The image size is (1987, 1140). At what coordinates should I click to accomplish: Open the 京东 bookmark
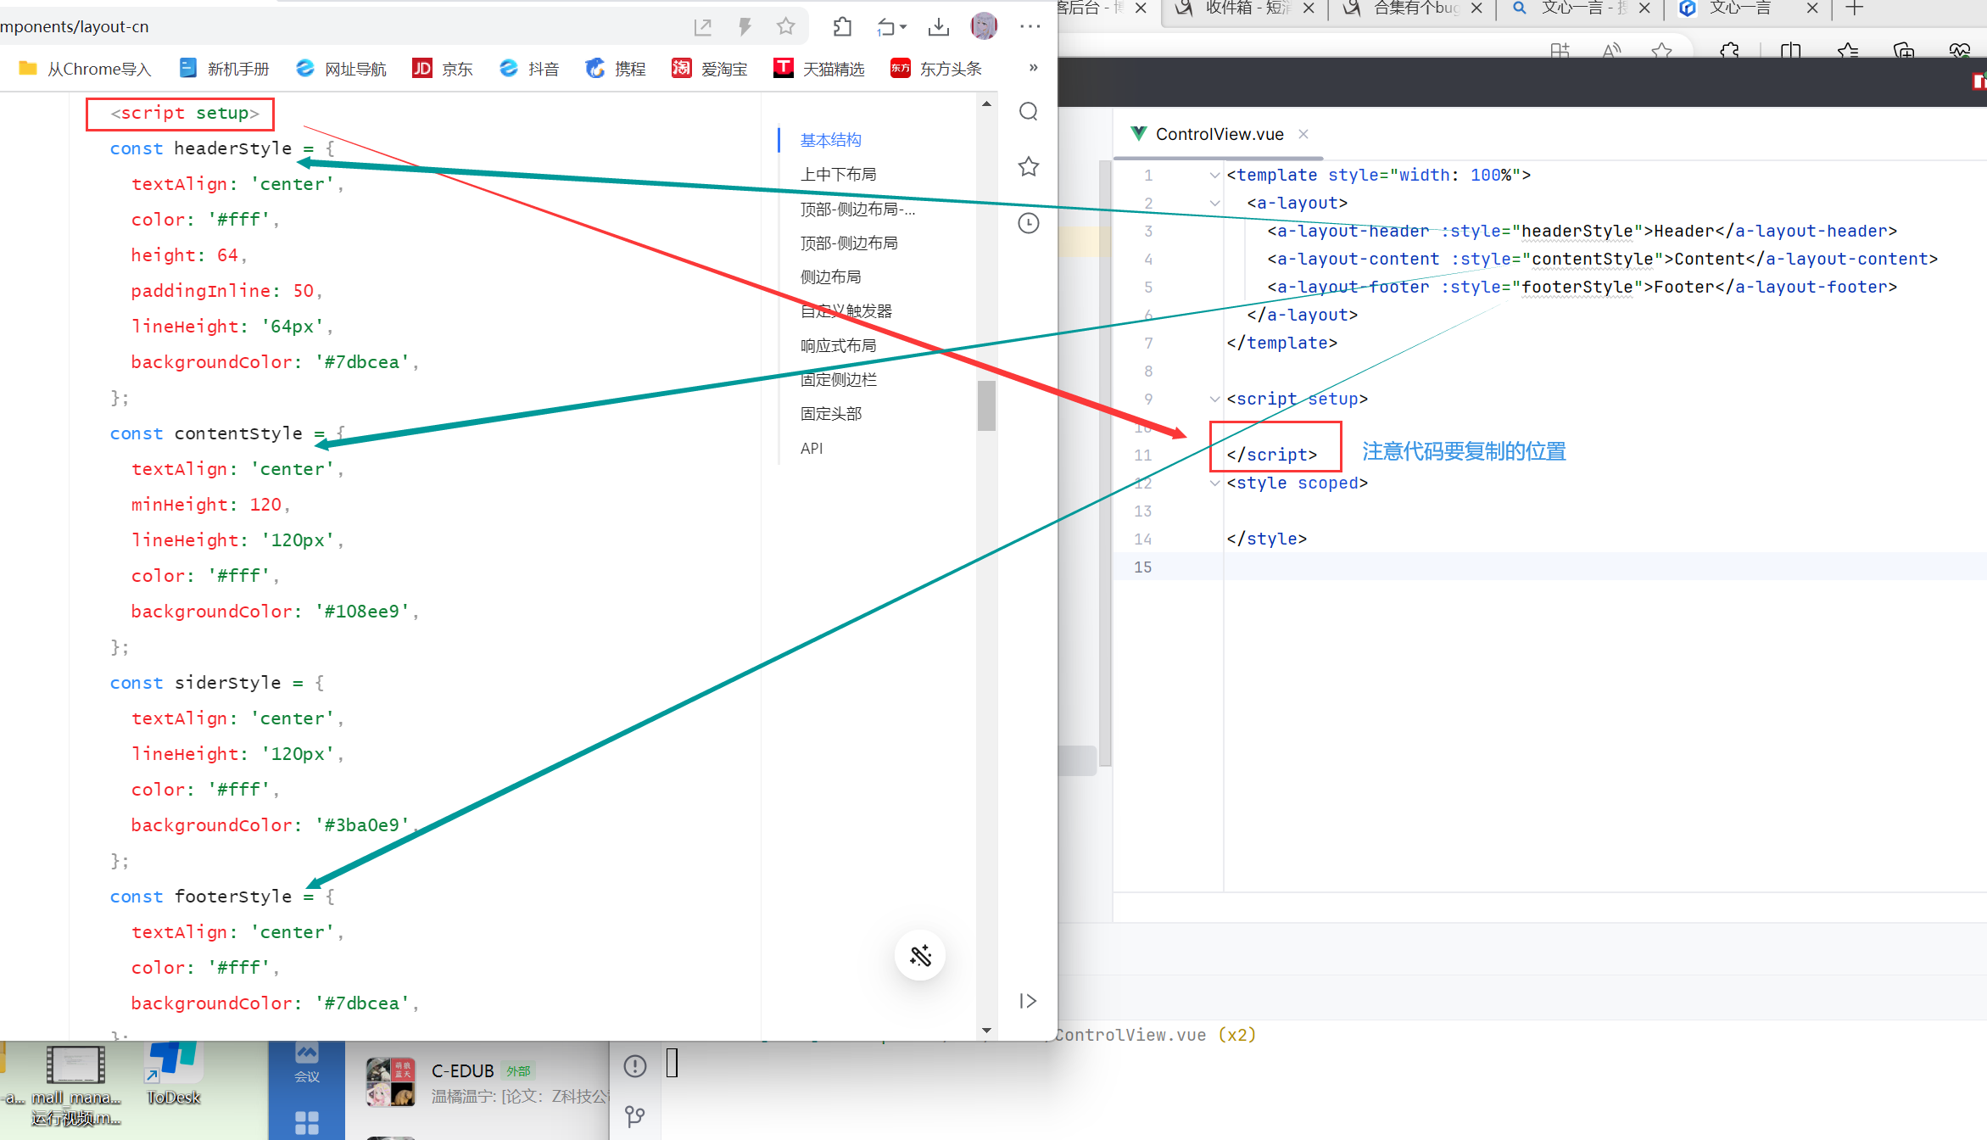tap(443, 69)
